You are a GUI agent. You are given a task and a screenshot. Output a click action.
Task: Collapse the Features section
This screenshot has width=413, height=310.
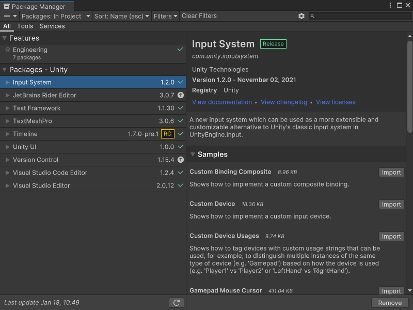pyautogui.click(x=5, y=38)
